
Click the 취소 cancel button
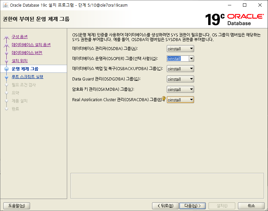tap(251, 206)
